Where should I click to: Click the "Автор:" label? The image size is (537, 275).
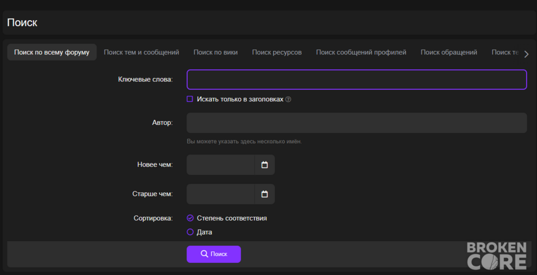163,123
